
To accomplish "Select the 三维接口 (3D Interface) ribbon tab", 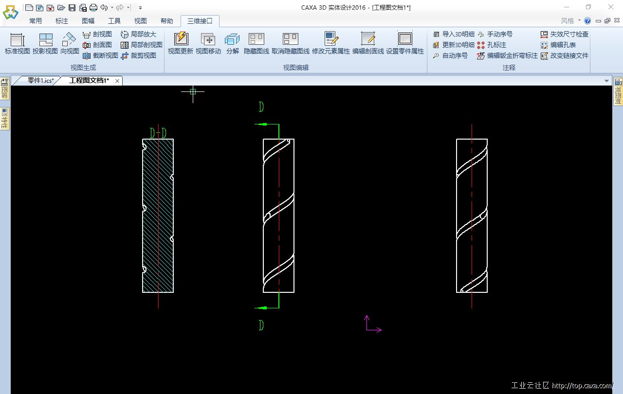I will (200, 21).
